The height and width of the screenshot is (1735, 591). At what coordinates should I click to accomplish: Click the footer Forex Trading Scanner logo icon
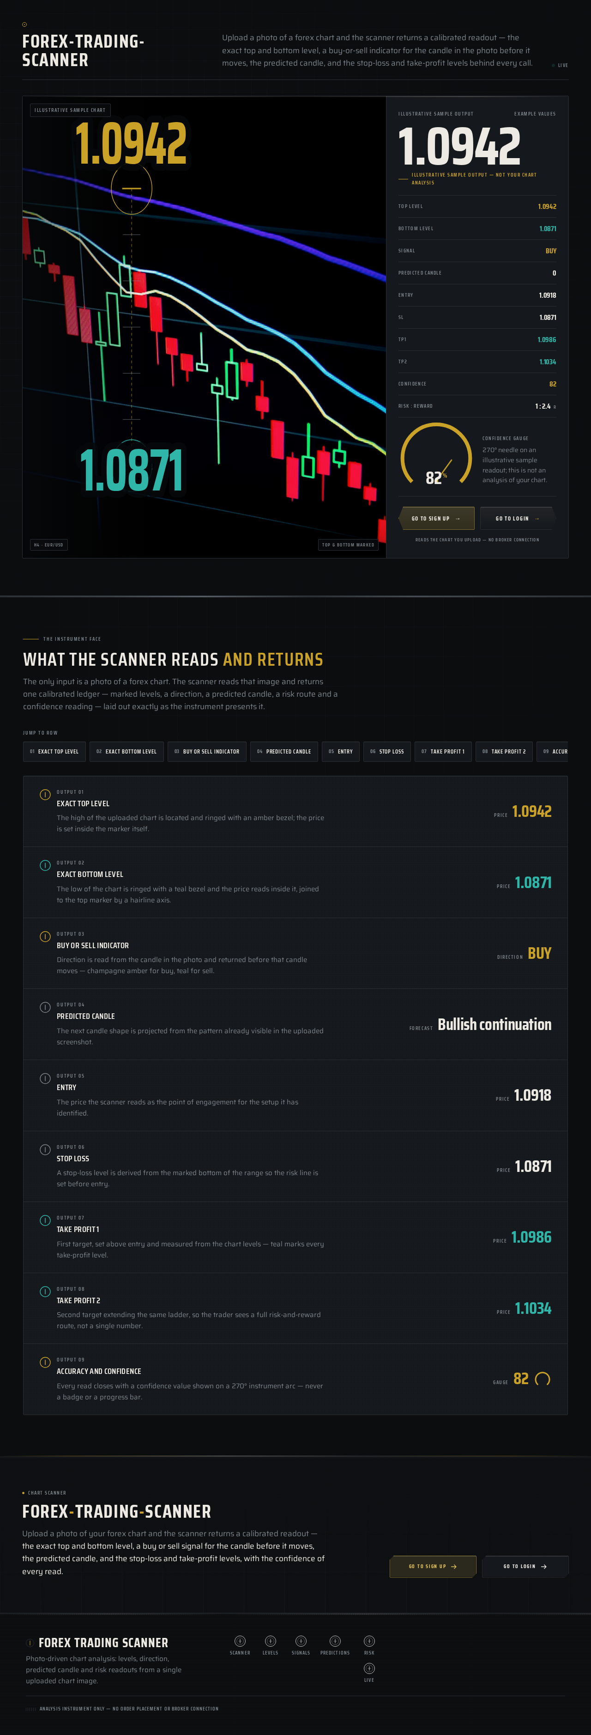pos(30,1643)
